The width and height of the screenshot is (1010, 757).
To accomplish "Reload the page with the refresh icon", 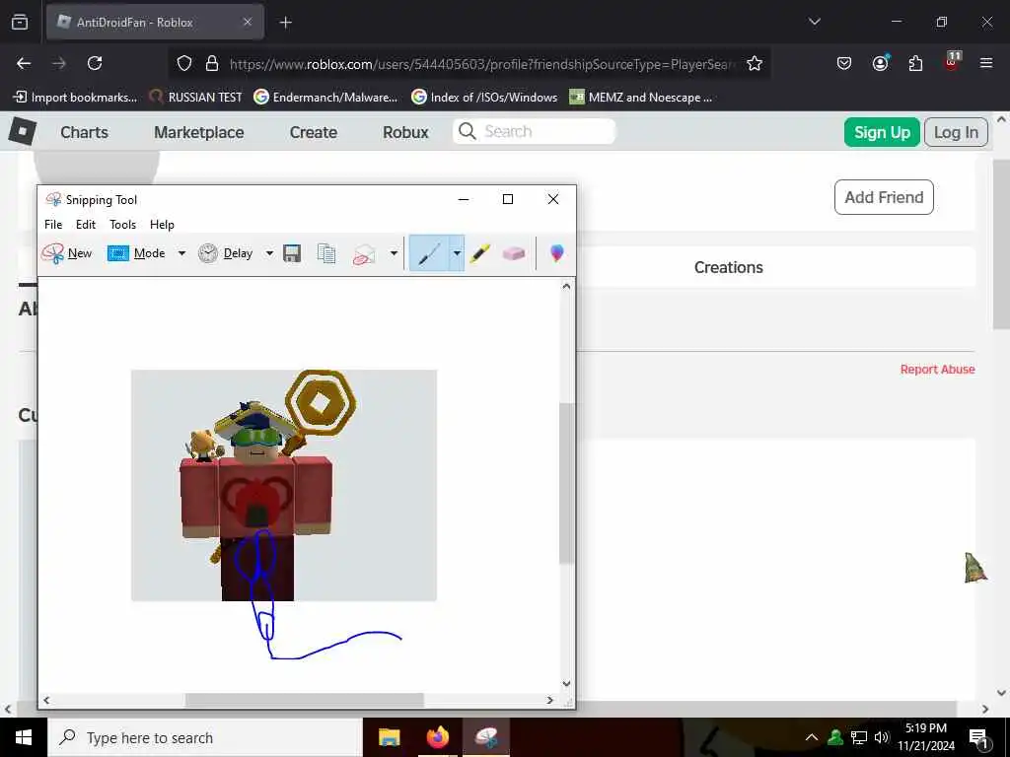I will (x=95, y=63).
